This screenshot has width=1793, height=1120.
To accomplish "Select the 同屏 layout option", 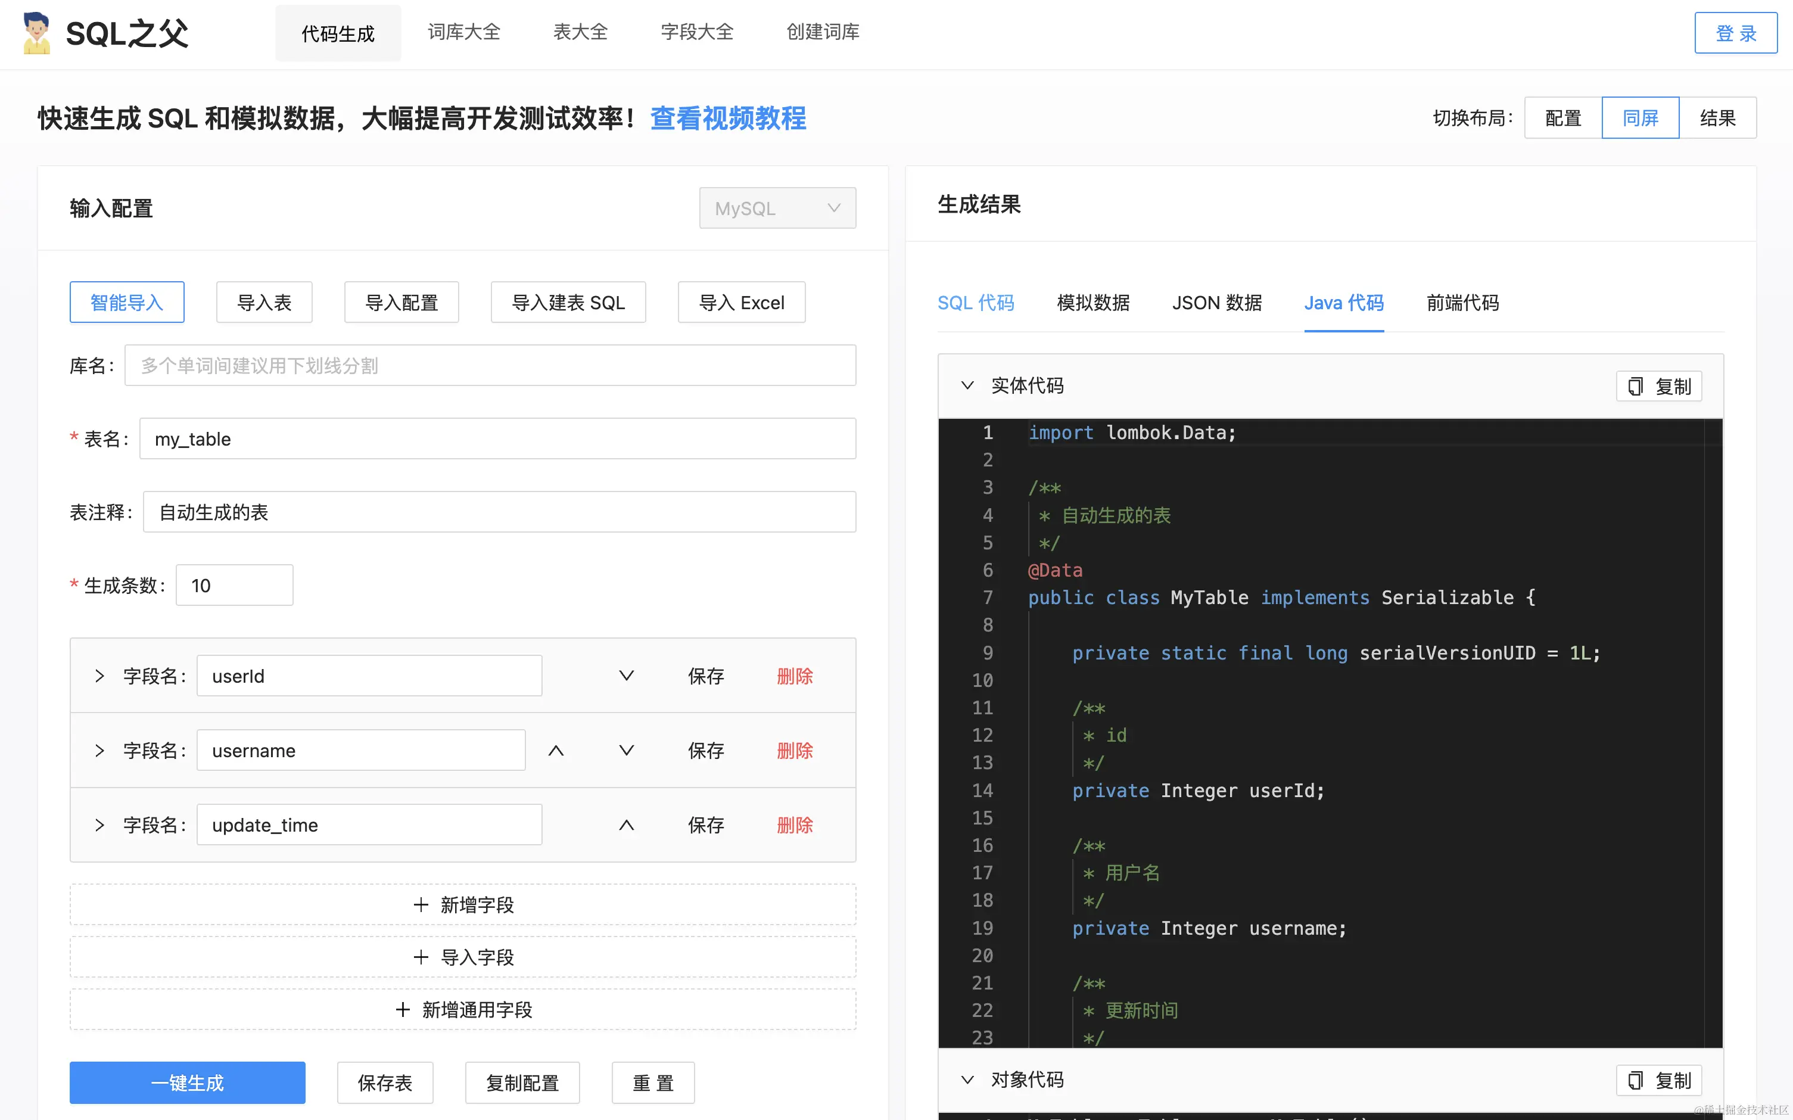I will (1640, 118).
